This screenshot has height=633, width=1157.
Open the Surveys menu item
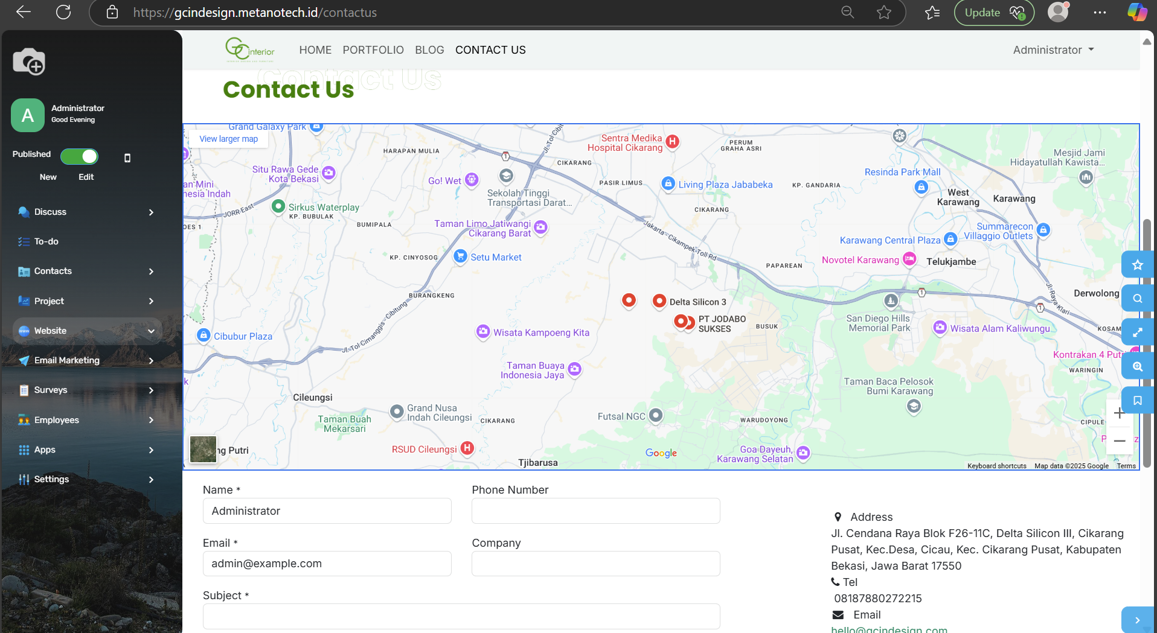coord(51,390)
